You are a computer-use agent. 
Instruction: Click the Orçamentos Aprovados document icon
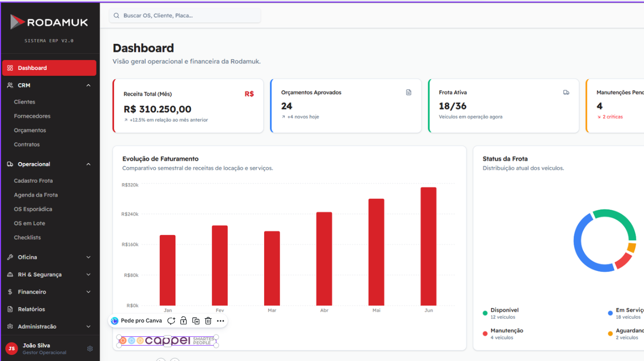[x=409, y=93]
